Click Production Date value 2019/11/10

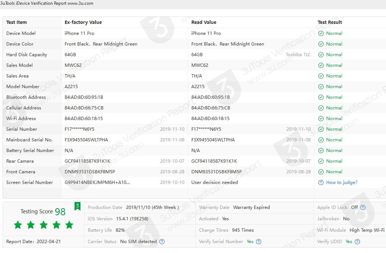[152, 207]
